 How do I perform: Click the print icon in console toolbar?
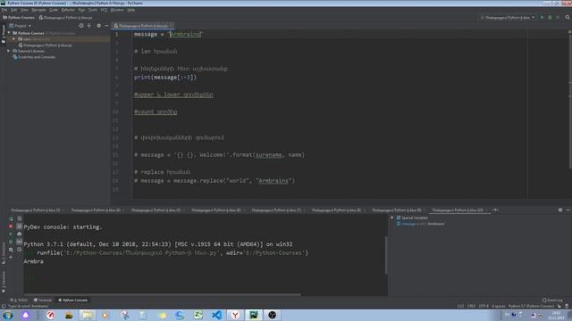[20, 234]
